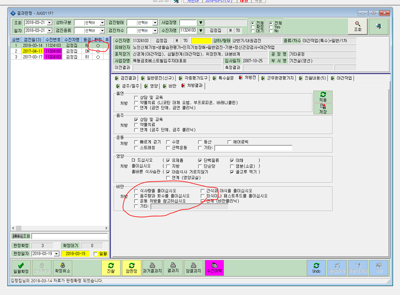Click the exit door icon button
Viewport: 400px width, 295px height.
(378, 26)
